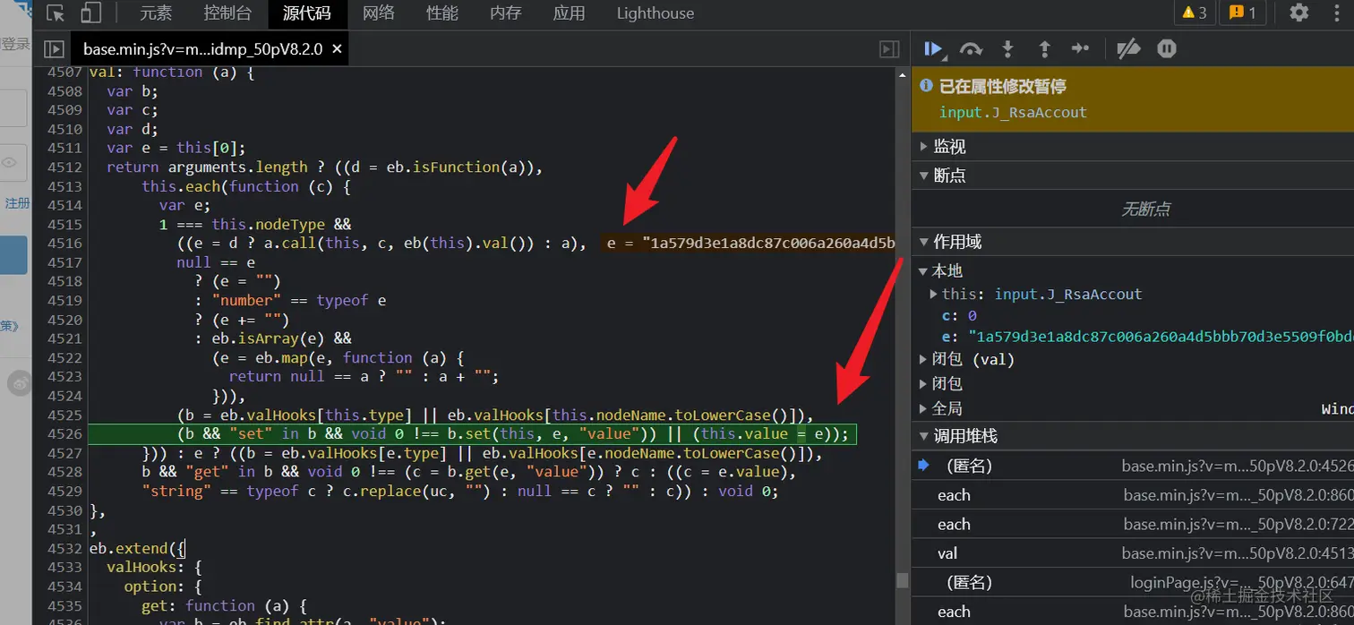
Task: Click input.J_RsaAccout in paused banner
Action: click(x=1013, y=112)
